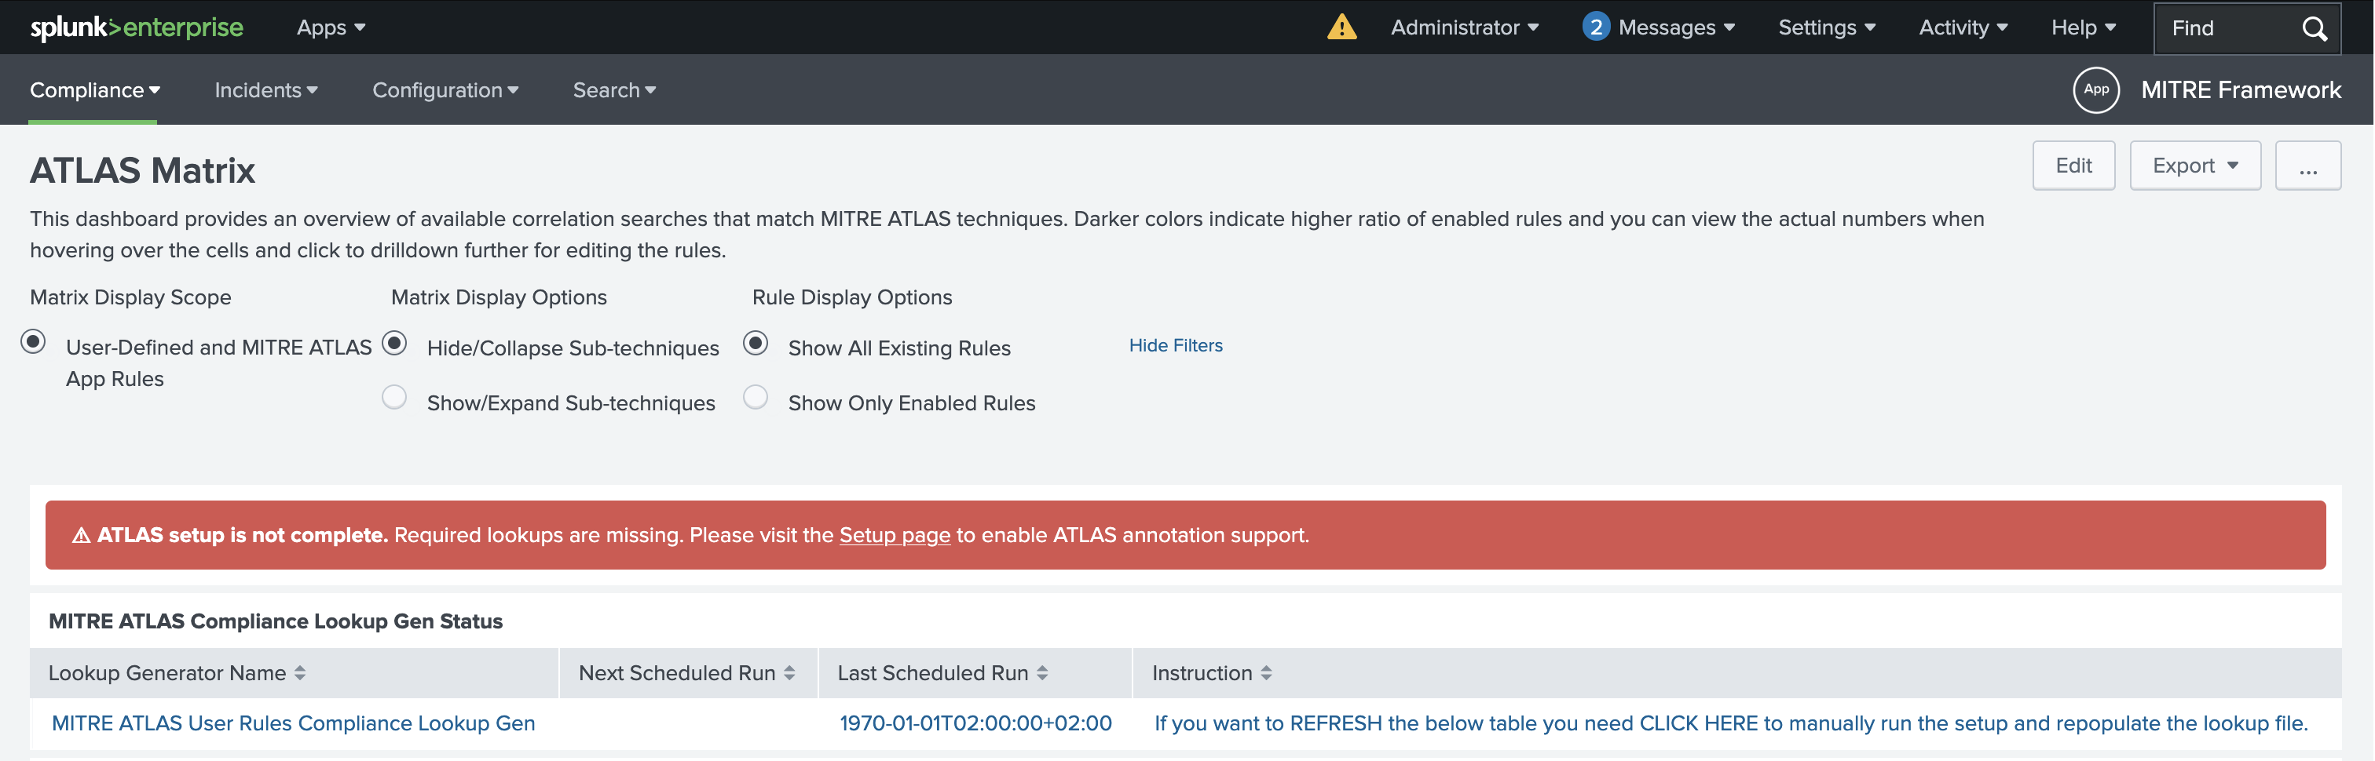Click the Hide Filters link

click(1176, 345)
